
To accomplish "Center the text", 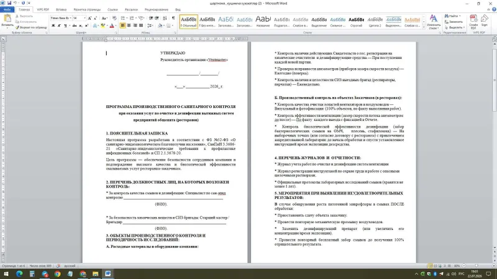I will [x=129, y=25].
